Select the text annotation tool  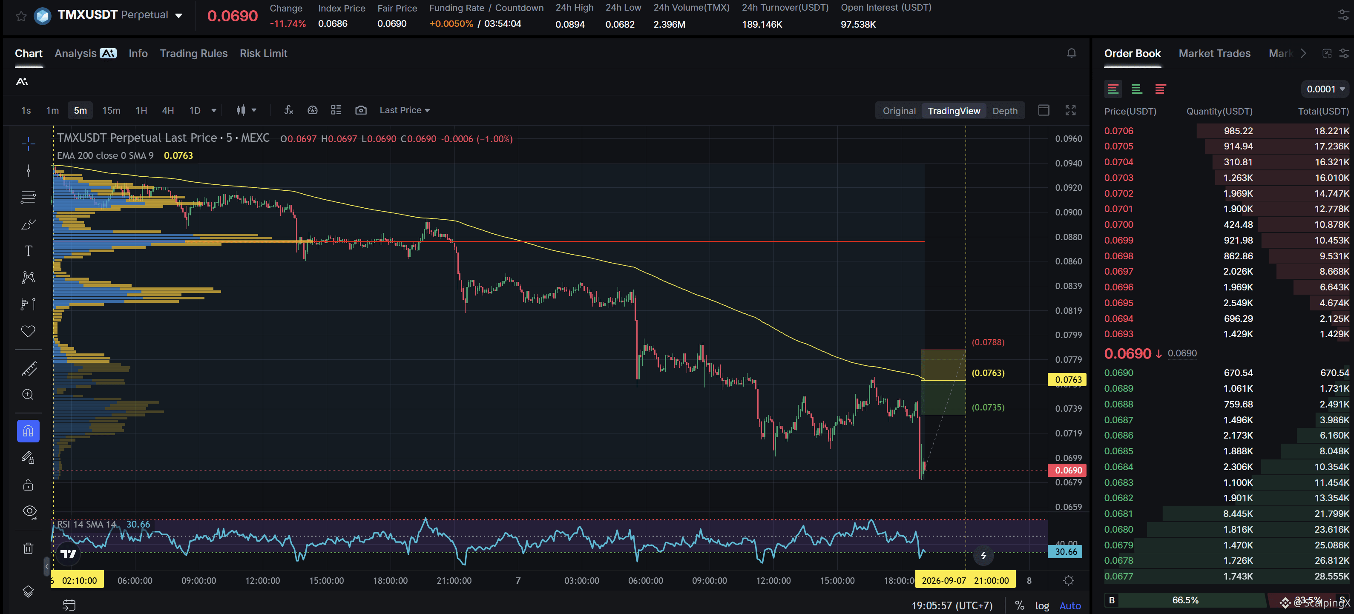pos(29,251)
